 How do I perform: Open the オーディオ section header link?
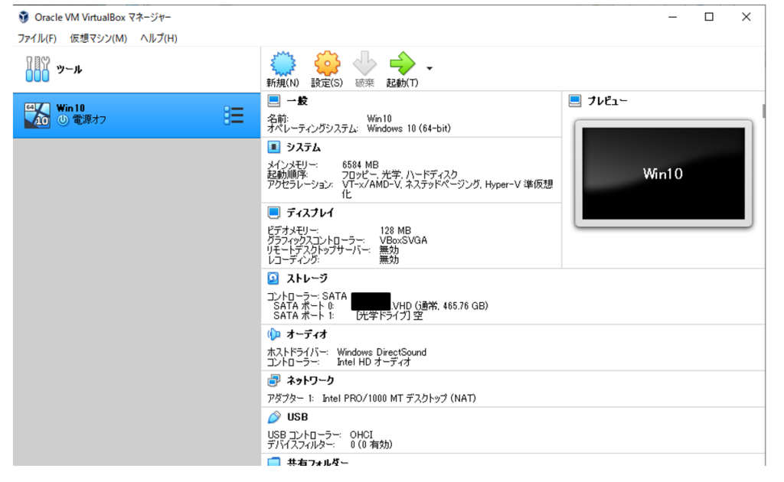307,334
